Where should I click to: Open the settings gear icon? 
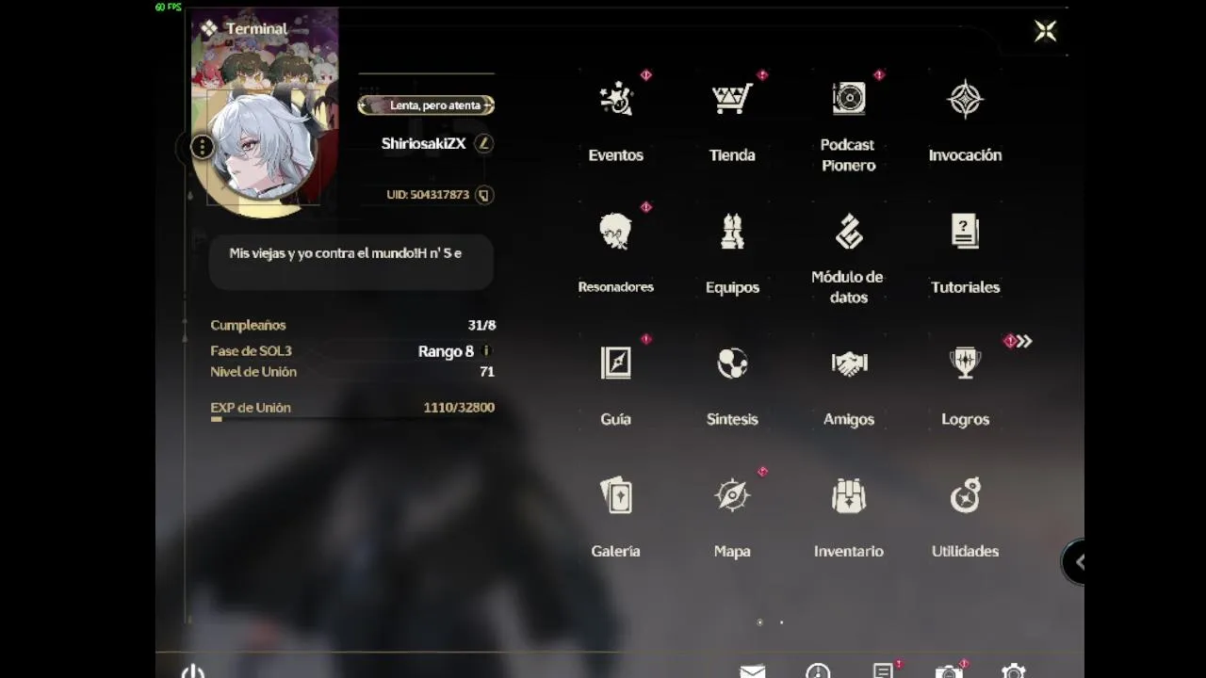1014,671
